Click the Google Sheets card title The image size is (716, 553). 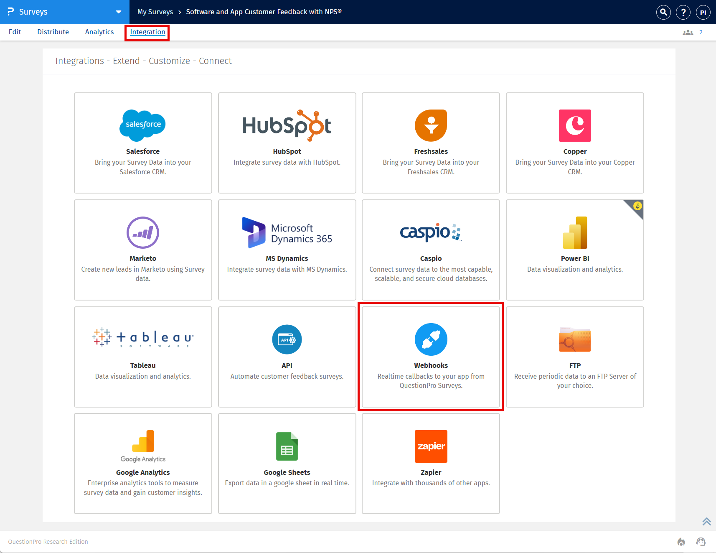[287, 472]
